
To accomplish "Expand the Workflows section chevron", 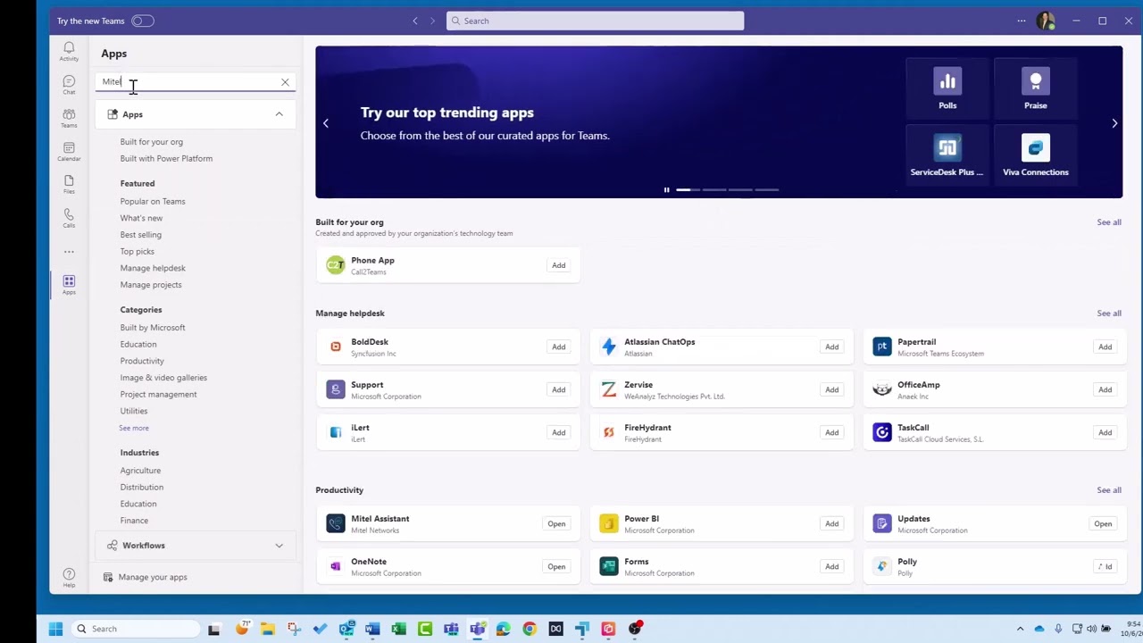I will 279,546.
